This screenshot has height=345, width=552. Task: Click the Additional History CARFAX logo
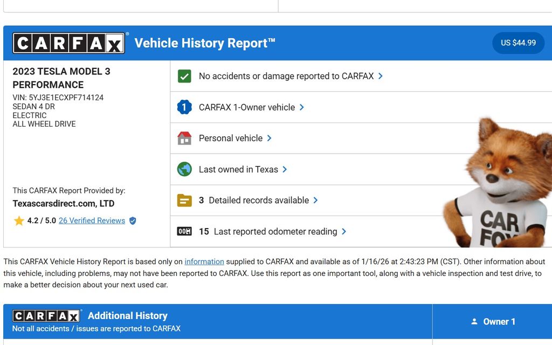point(46,316)
